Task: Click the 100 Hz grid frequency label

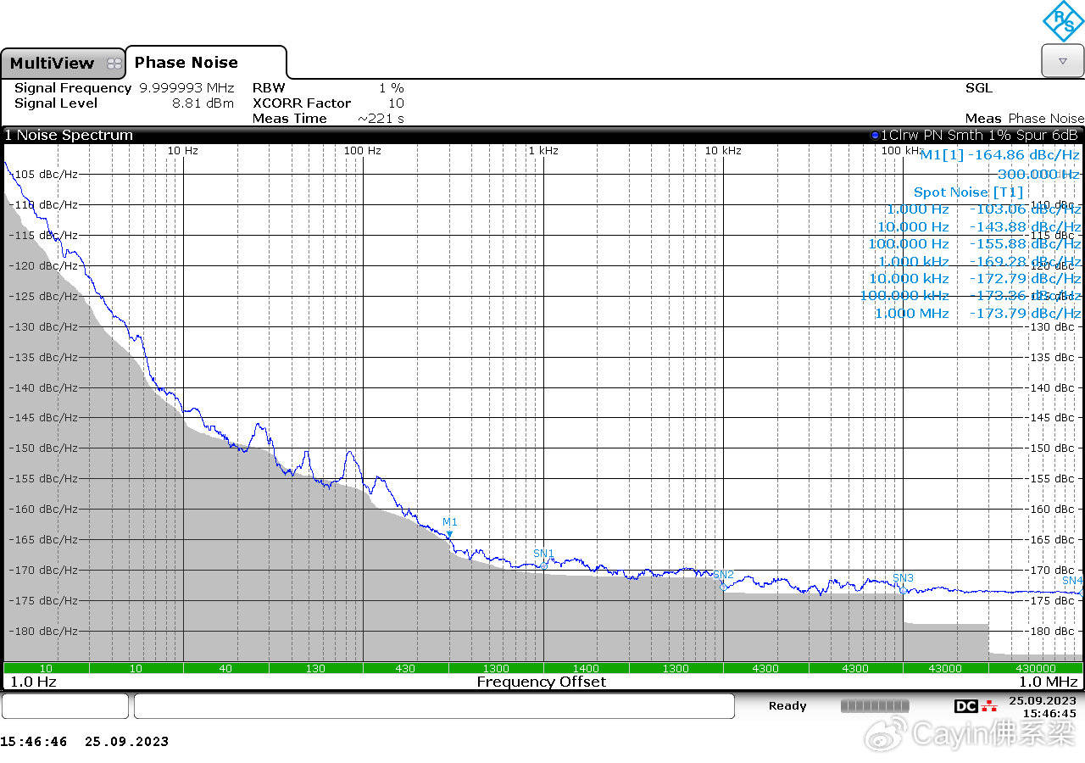Action: click(362, 151)
